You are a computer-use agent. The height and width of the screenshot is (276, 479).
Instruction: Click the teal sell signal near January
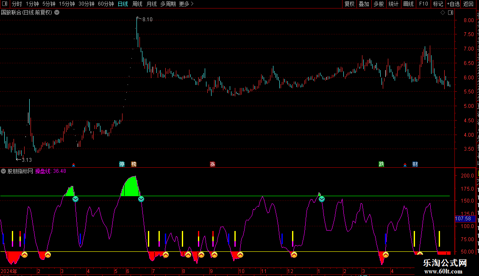pos(322,199)
